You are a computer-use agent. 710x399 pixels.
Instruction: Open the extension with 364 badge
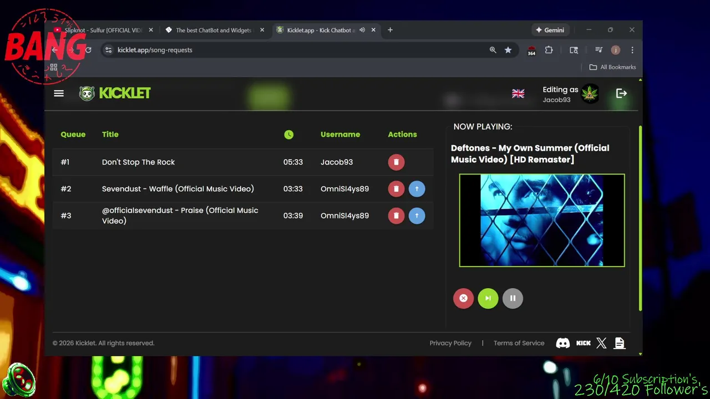click(x=531, y=50)
